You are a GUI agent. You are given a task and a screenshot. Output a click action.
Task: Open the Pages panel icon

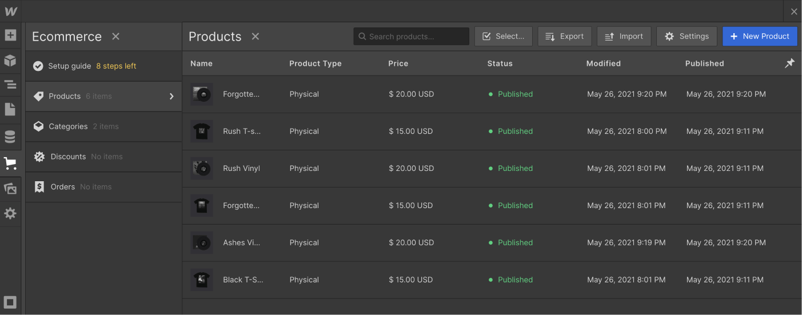(10, 110)
